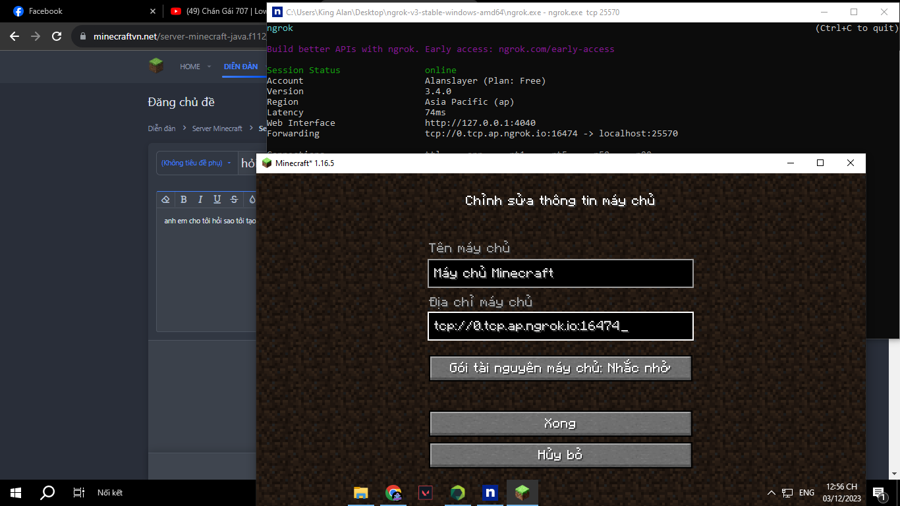Switch to Minecraft from the taskbar
Viewport: 900px width, 506px height.
tap(522, 493)
